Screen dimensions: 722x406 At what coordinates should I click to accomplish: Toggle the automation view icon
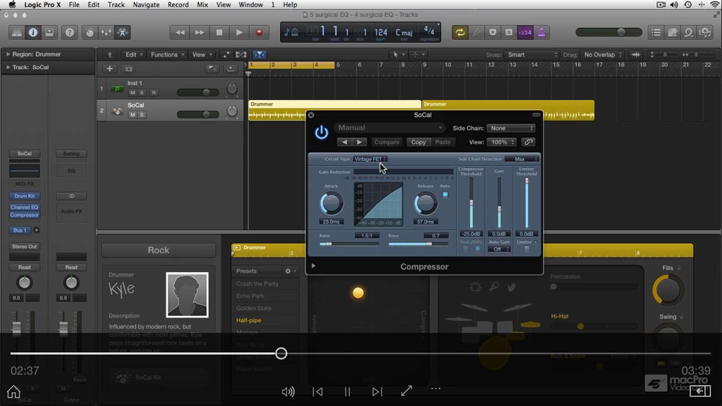coord(226,55)
